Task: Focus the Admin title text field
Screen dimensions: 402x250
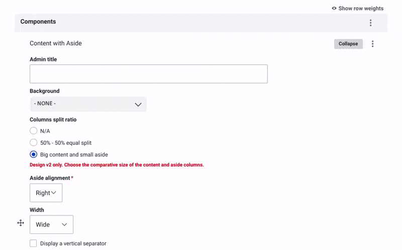Action: 148,74
